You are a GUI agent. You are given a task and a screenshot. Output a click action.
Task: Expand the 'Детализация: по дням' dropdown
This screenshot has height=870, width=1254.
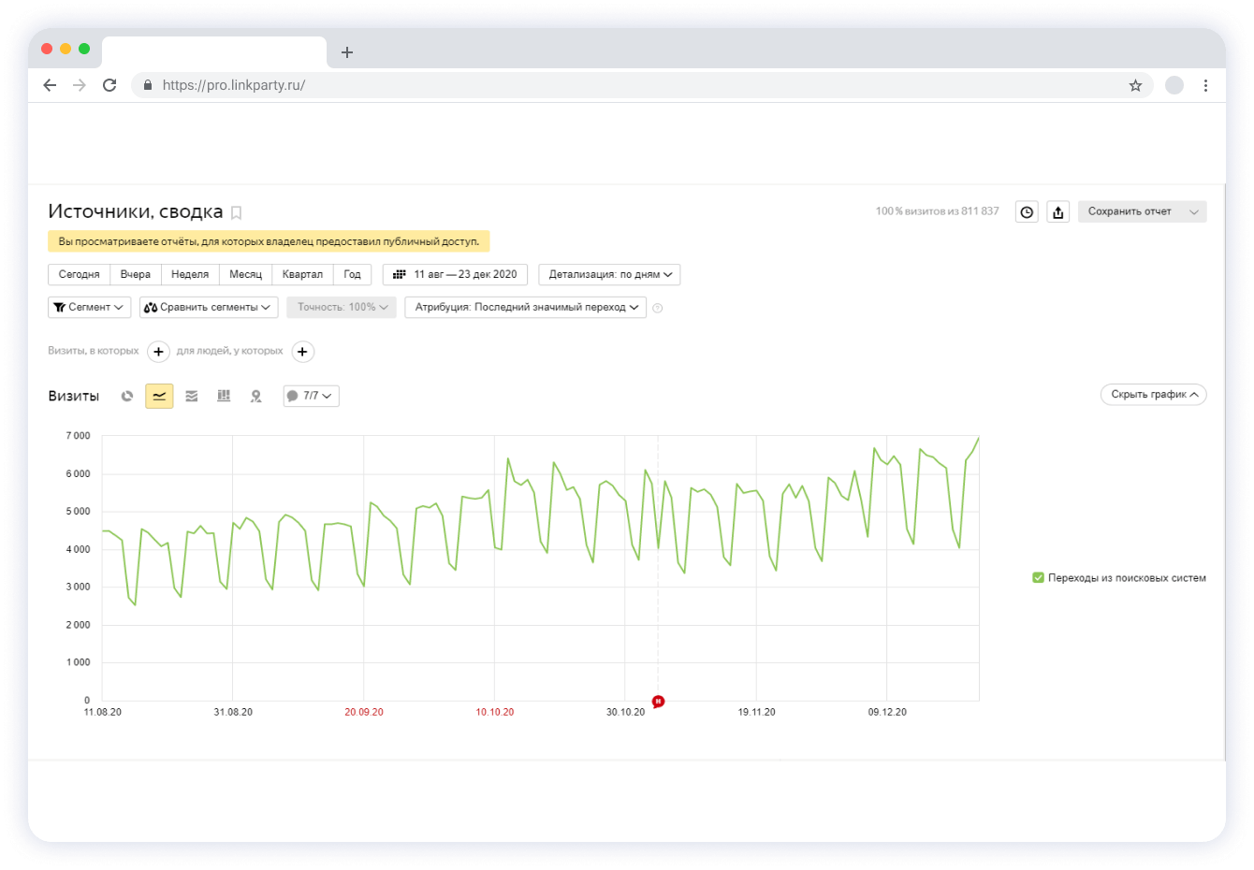click(609, 275)
